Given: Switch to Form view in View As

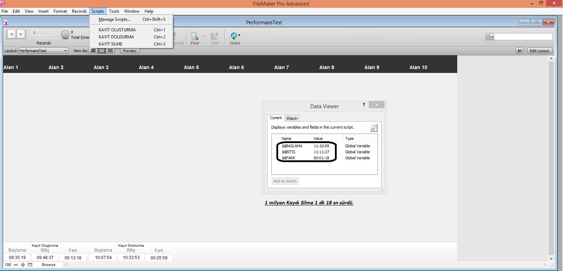Looking at the screenshot, I should pyautogui.click(x=93, y=51).
